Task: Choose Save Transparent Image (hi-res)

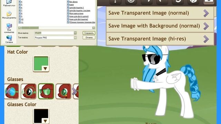Action: (160, 39)
